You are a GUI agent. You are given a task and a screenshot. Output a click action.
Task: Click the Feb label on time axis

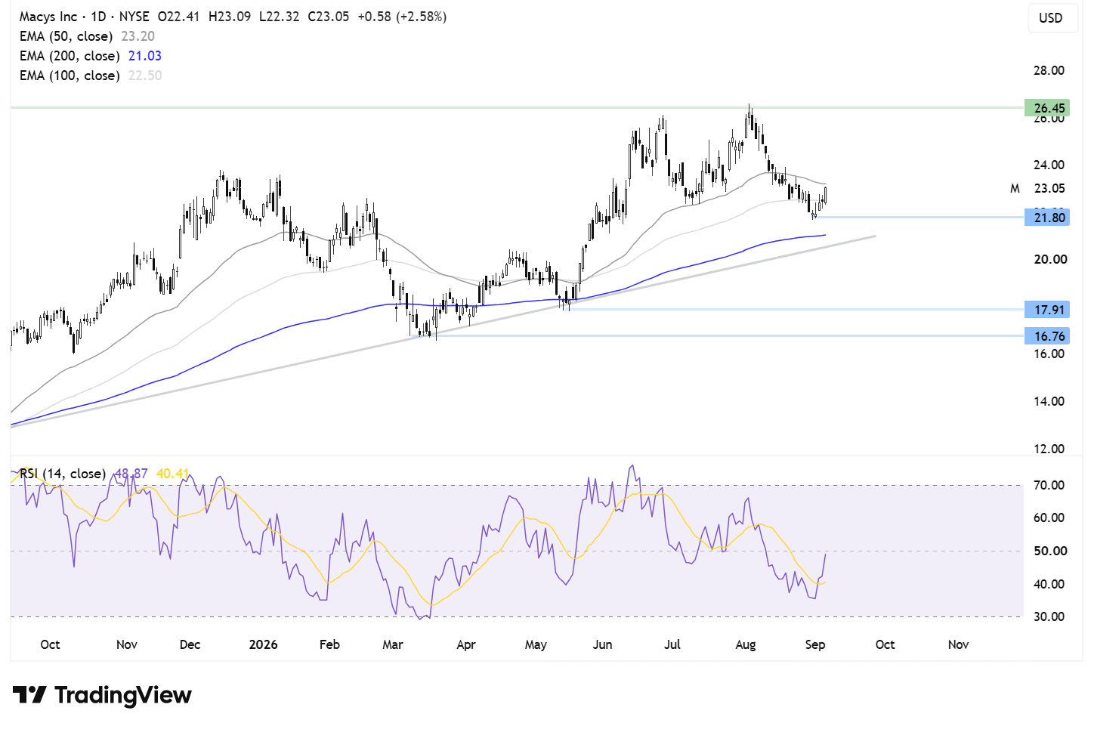330,645
